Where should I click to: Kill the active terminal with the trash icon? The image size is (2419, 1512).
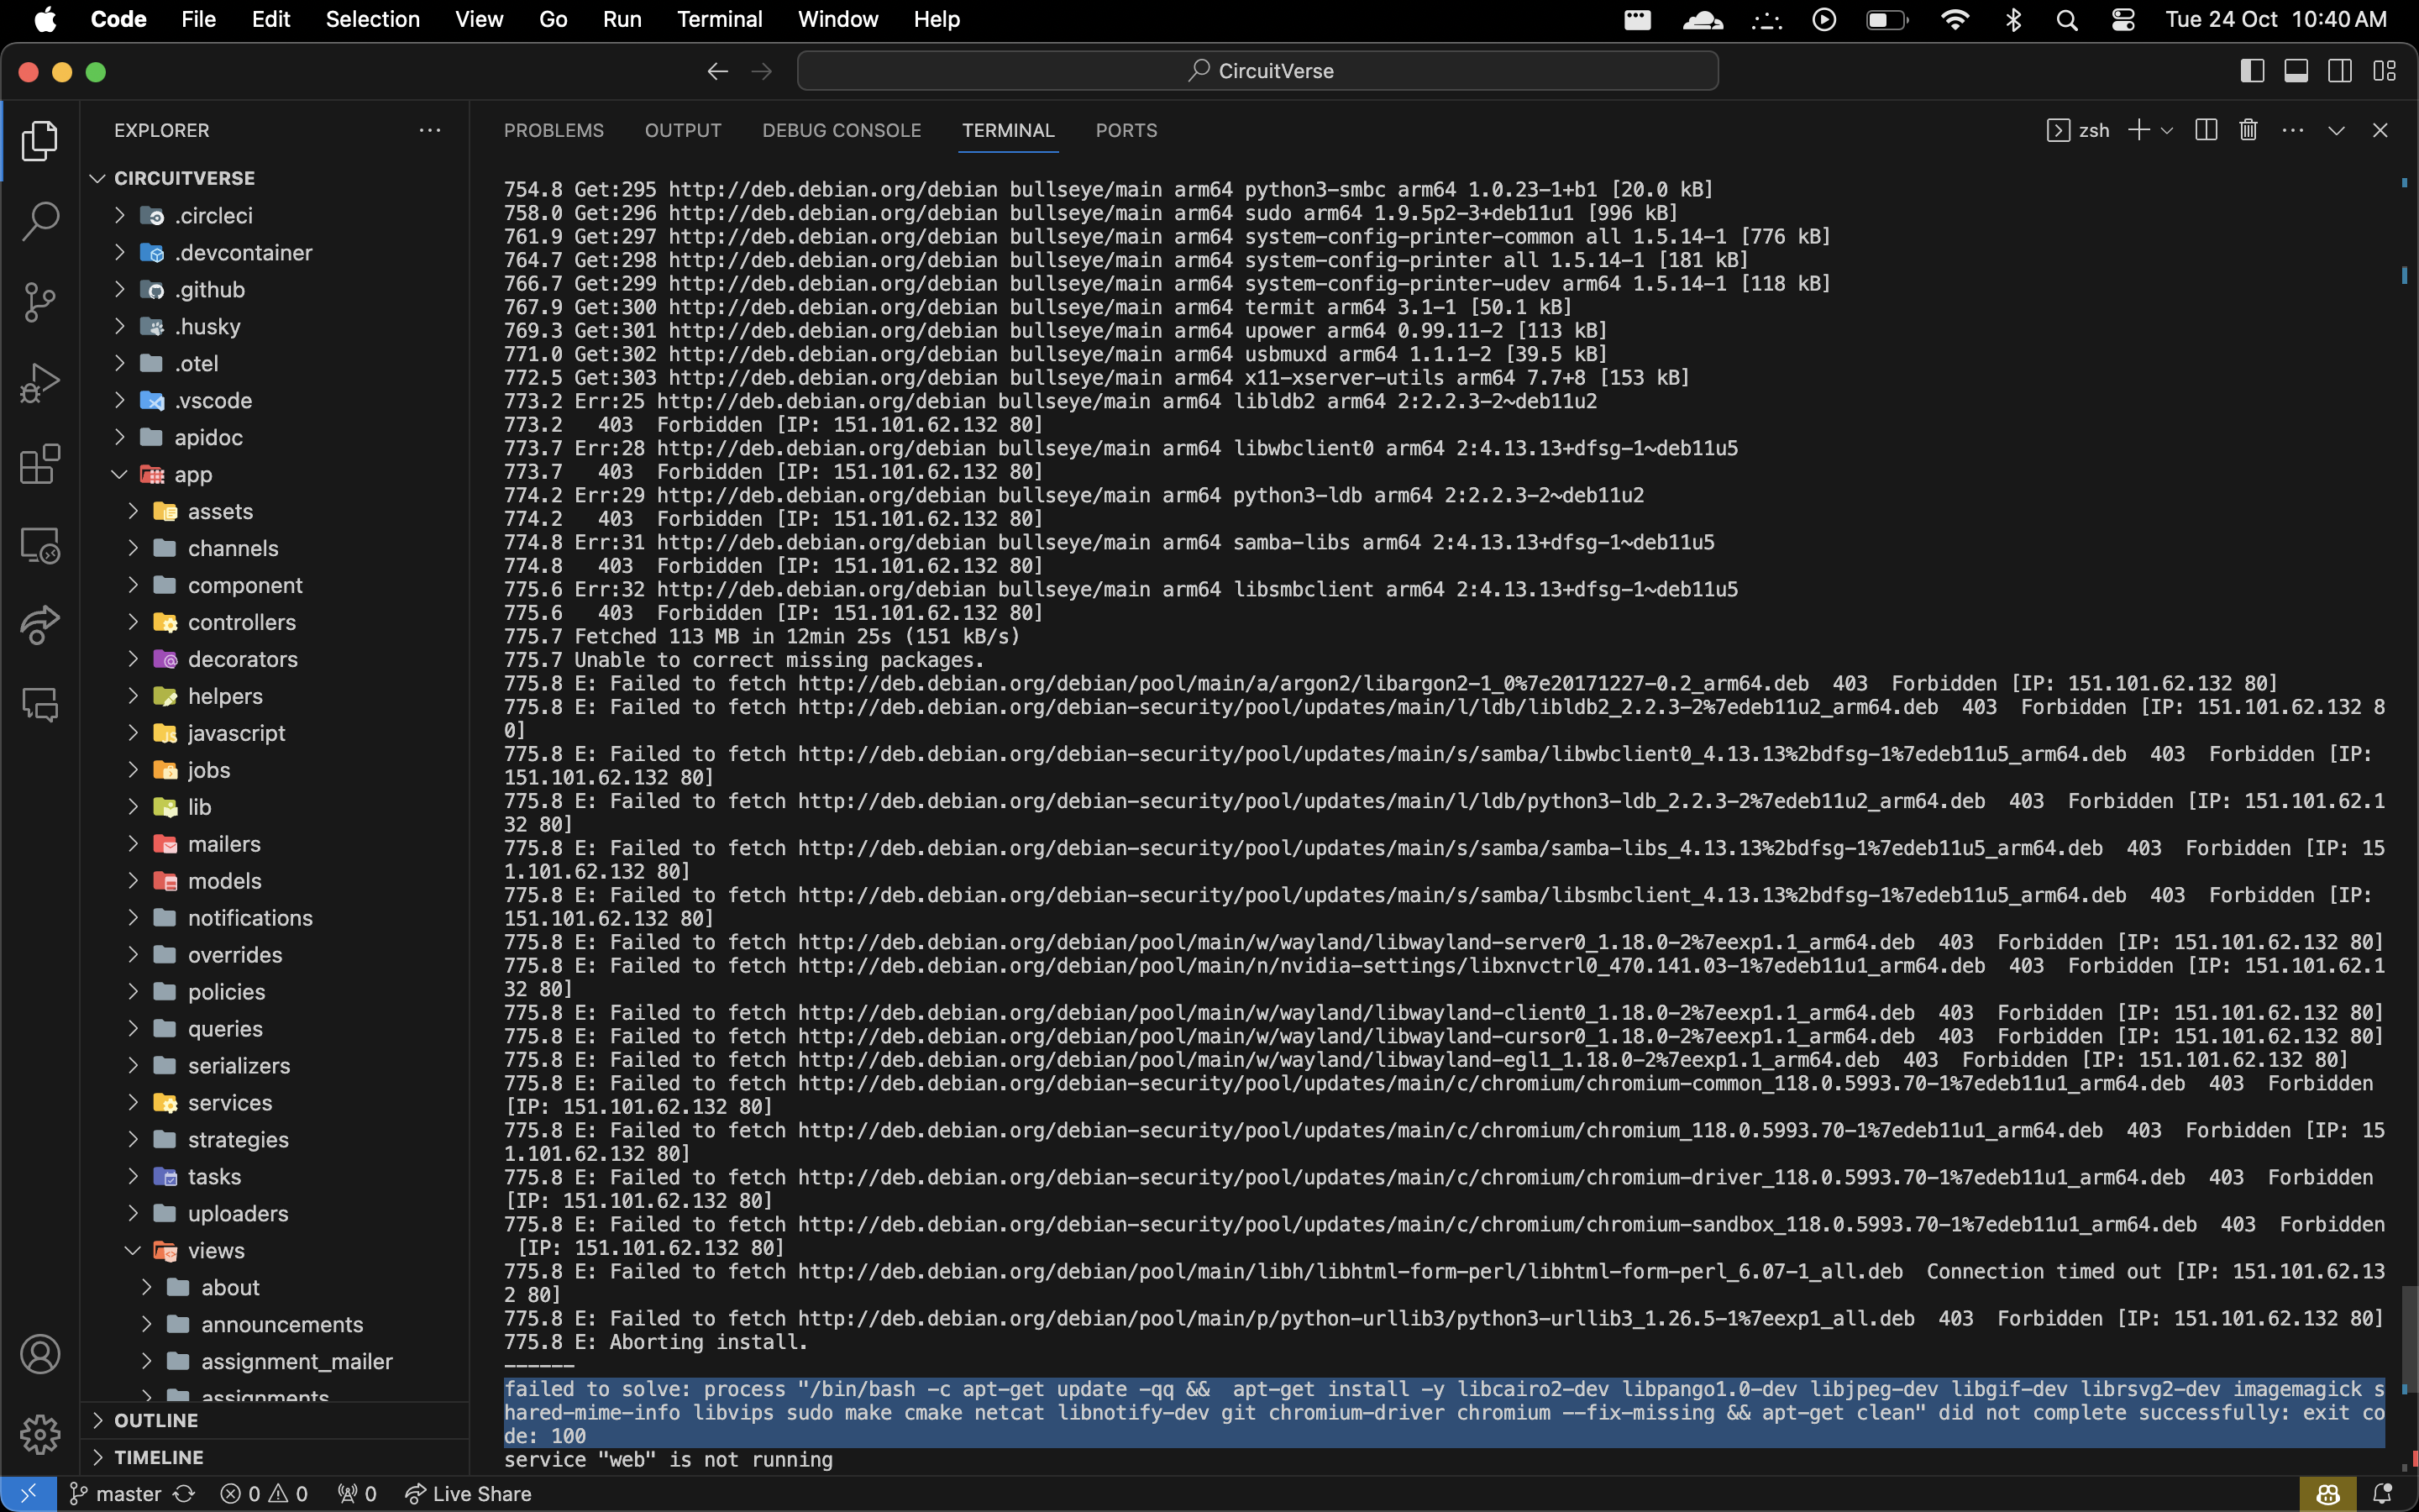2248,130
